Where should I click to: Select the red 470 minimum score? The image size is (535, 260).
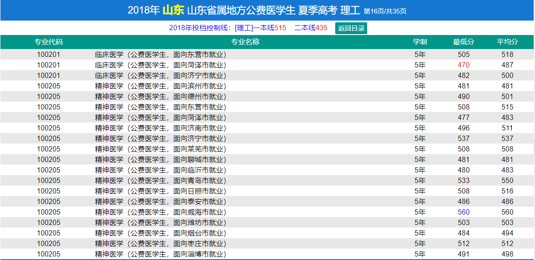464,65
